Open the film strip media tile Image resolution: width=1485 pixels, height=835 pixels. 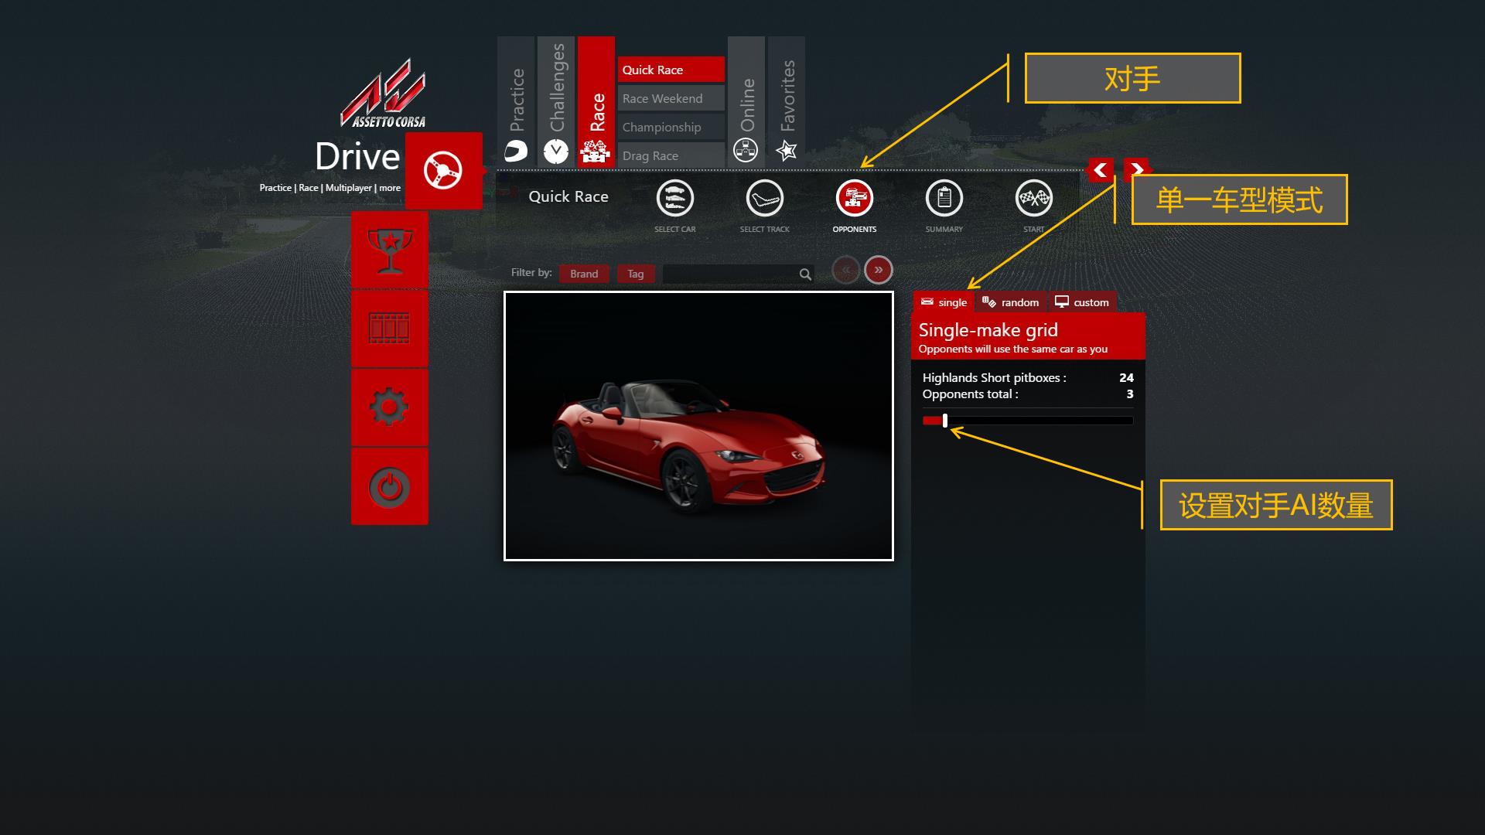point(390,329)
